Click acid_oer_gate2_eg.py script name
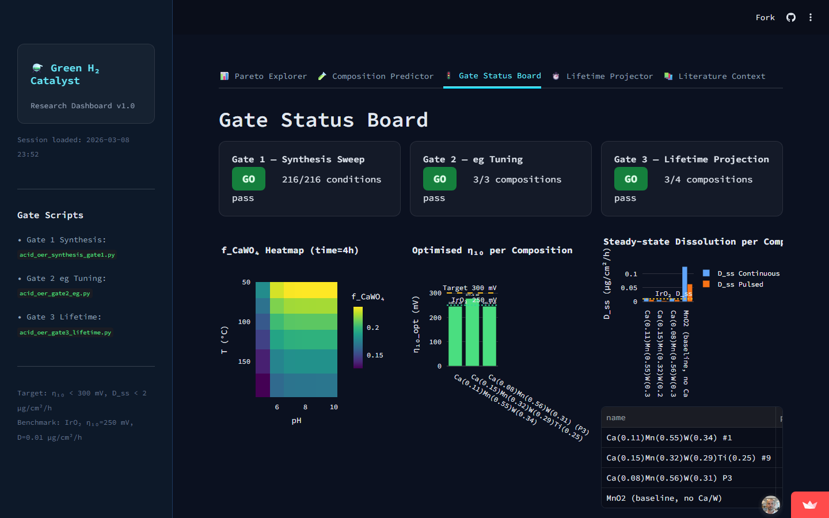This screenshot has width=829, height=518. (x=55, y=294)
